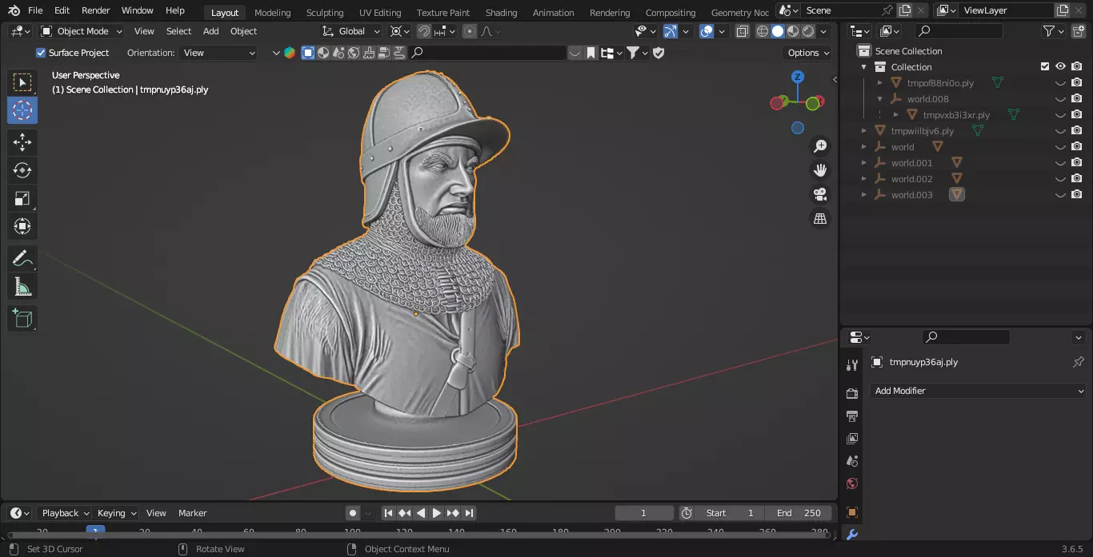Switch to the Shading workspace tab
The height and width of the screenshot is (557, 1093).
pos(501,12)
